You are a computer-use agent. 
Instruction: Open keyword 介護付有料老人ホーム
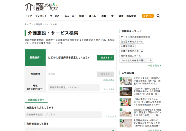click(x=132, y=51)
